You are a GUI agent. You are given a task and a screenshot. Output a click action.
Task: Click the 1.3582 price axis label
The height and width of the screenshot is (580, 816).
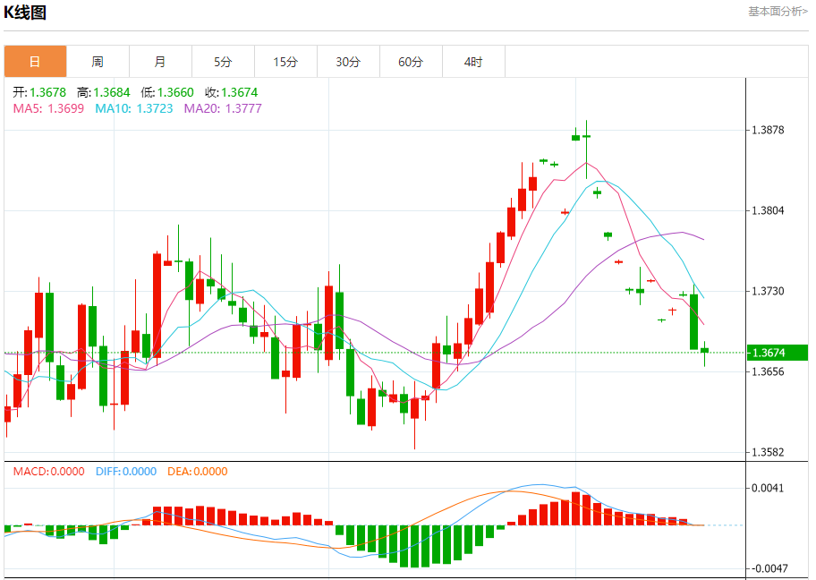coord(768,452)
